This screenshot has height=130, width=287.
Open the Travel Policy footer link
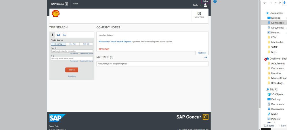point(54,126)
